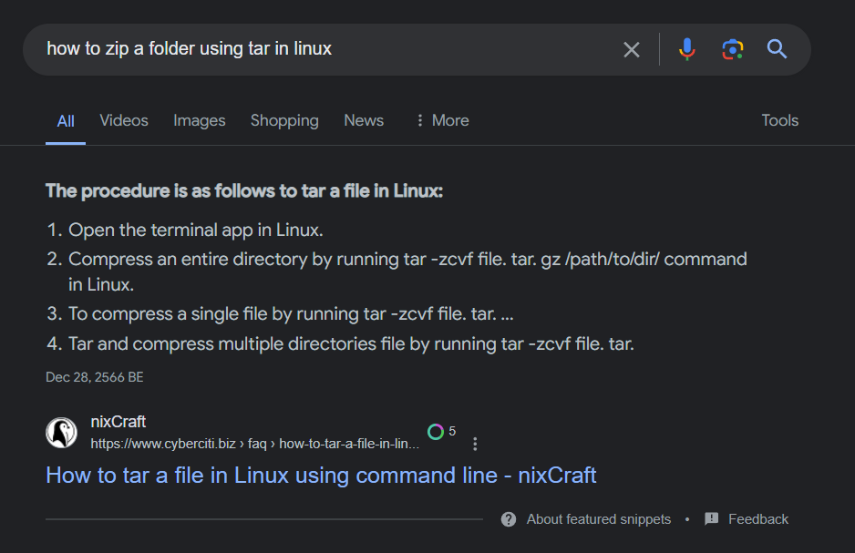
Task: Click the cyberciti.biz URL breadcrumb
Action: pyautogui.click(x=255, y=444)
